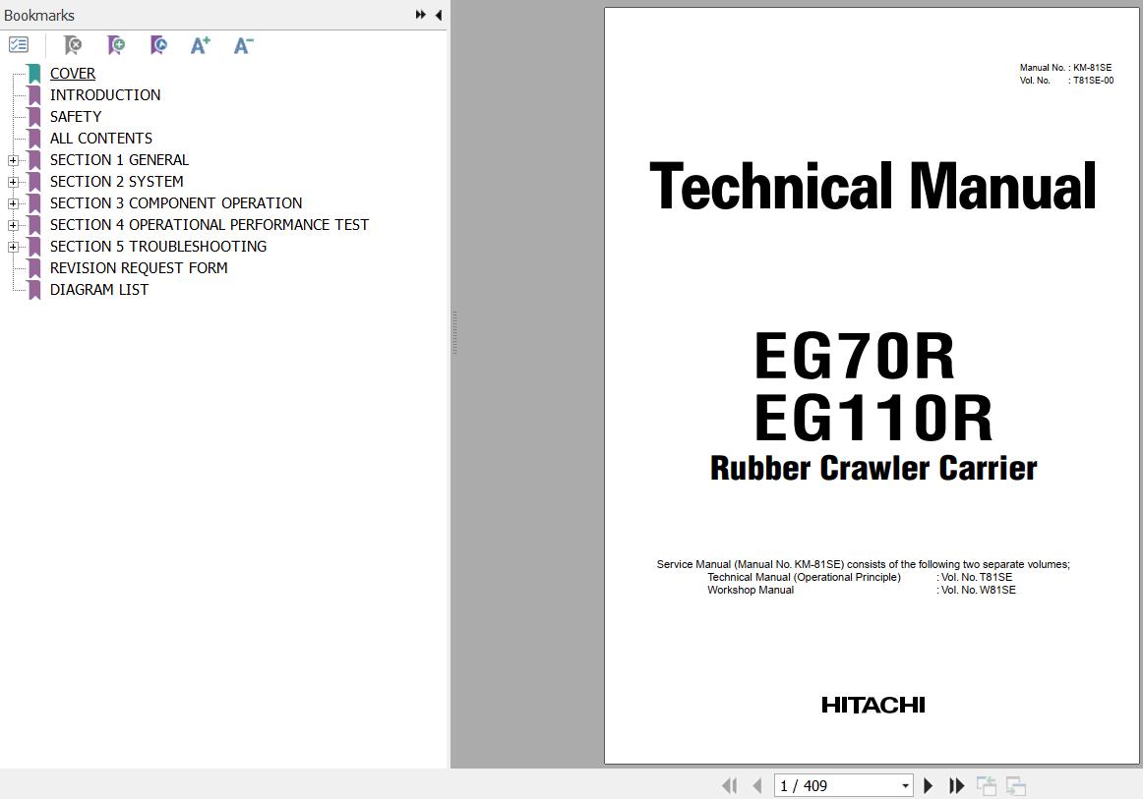Open the COVER bookmark

click(x=72, y=74)
